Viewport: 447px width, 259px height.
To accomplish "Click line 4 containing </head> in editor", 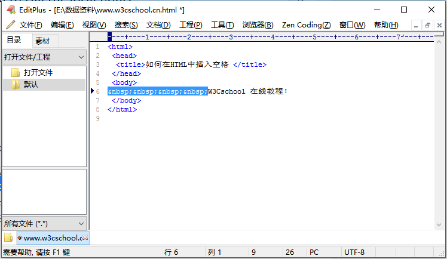I will click(x=126, y=73).
